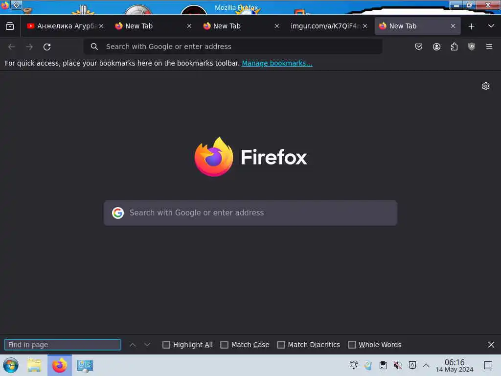
Task: Enable the Highlight All checkbox
Action: coord(166,345)
